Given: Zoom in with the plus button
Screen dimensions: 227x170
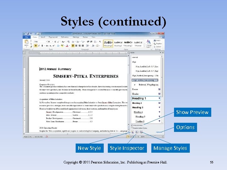Looking at the screenshot, I should tap(163, 137).
